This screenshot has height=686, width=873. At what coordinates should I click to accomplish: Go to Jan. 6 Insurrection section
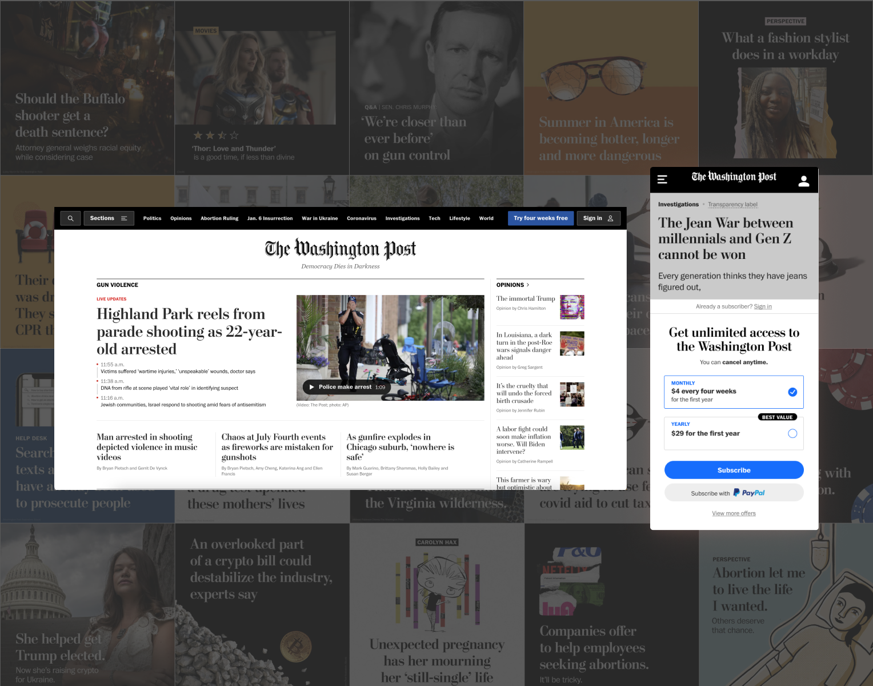tap(270, 218)
